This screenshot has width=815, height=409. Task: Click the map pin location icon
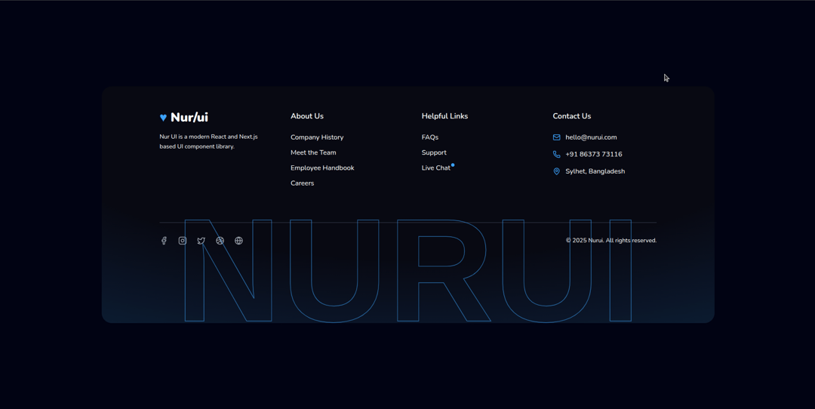pyautogui.click(x=557, y=171)
